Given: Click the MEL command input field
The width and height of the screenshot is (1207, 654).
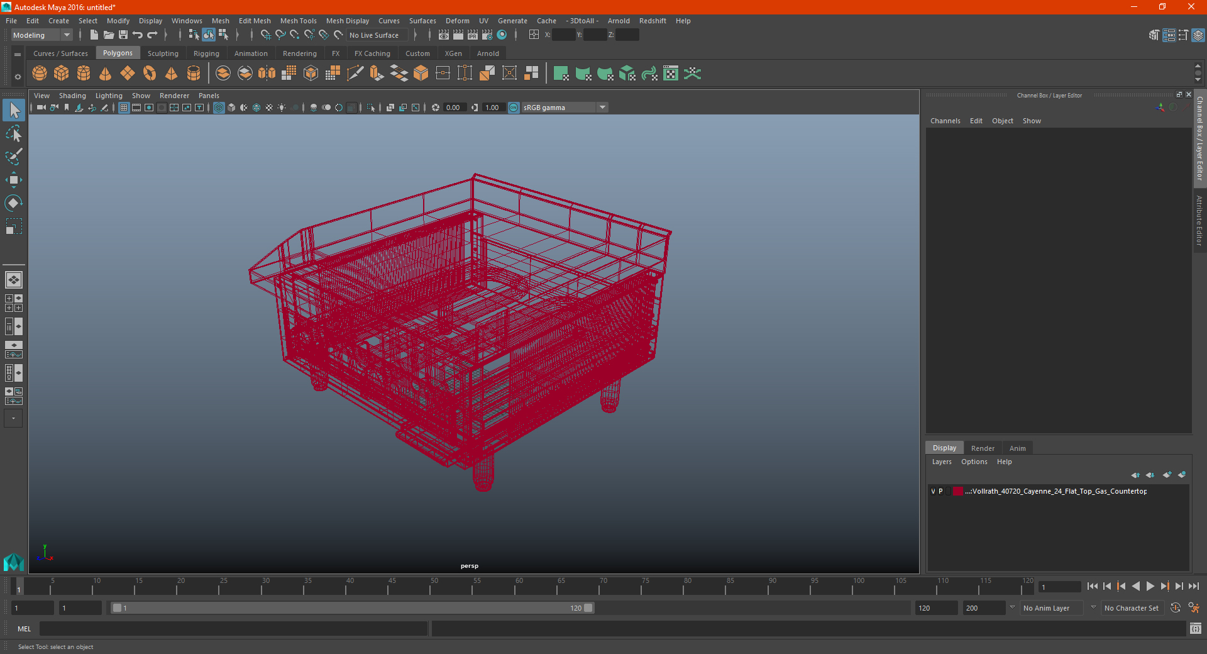Looking at the screenshot, I should pyautogui.click(x=233, y=628).
